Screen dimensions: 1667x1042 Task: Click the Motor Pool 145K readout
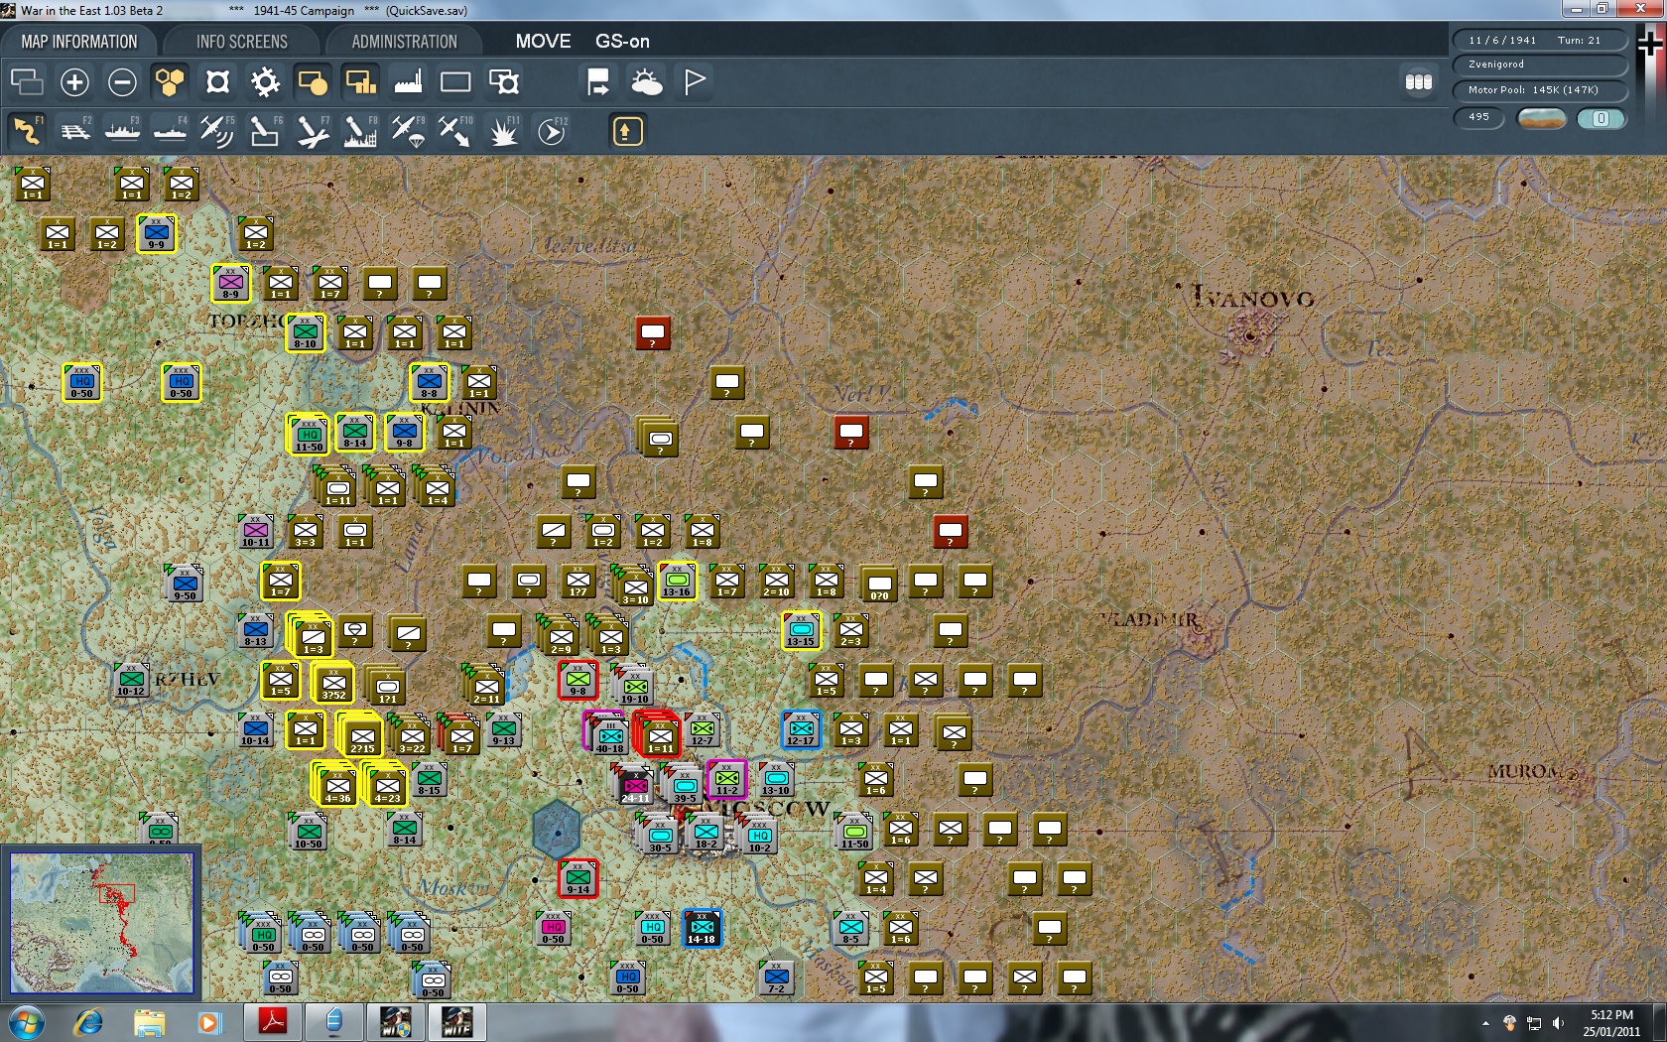click(1540, 90)
